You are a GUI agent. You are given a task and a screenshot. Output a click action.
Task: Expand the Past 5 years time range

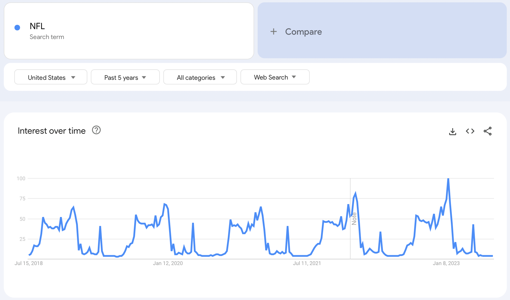125,77
